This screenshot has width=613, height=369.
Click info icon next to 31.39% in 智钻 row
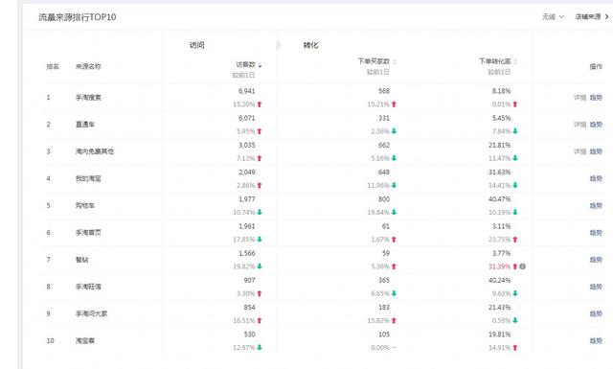pyautogui.click(x=522, y=266)
